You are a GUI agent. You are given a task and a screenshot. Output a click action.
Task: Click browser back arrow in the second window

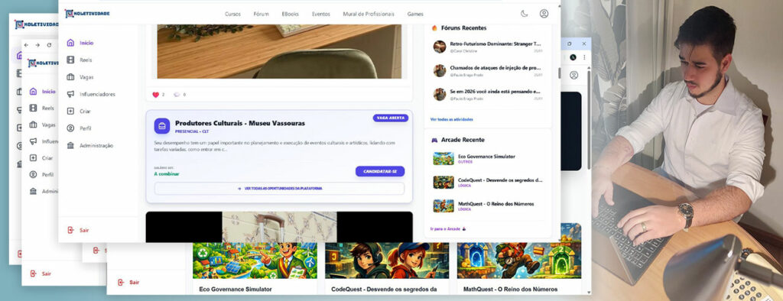tap(27, 45)
